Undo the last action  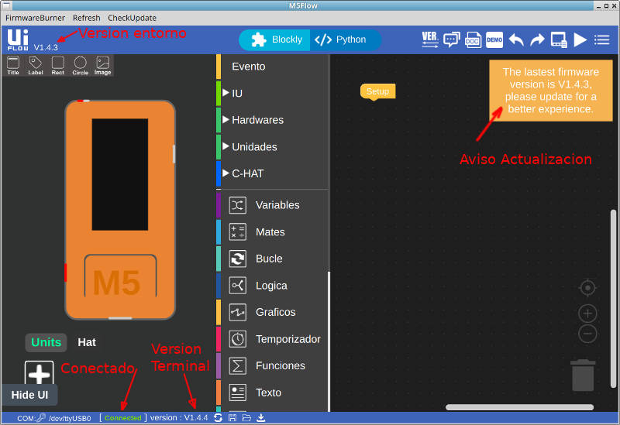tap(516, 40)
